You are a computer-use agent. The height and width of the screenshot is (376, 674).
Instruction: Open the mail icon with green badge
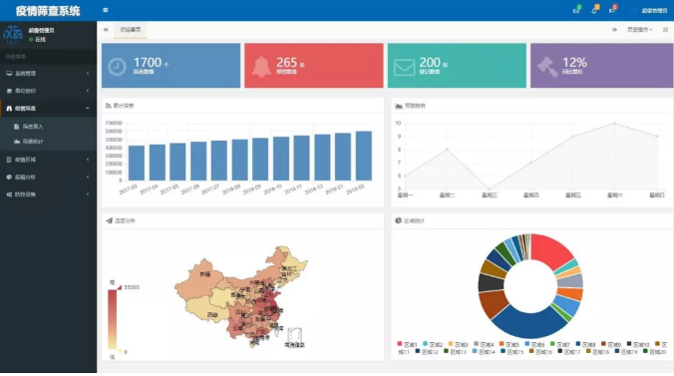point(576,10)
